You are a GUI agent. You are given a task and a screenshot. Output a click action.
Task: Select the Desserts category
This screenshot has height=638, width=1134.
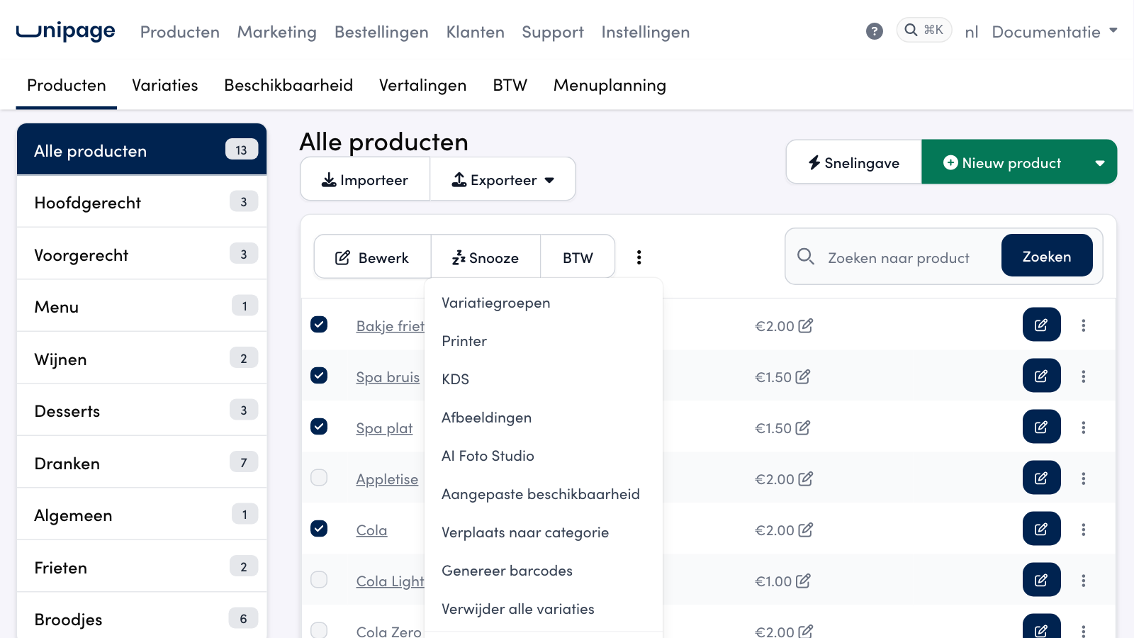point(142,410)
